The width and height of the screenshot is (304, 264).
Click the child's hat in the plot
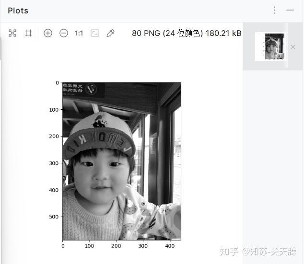pos(99,134)
